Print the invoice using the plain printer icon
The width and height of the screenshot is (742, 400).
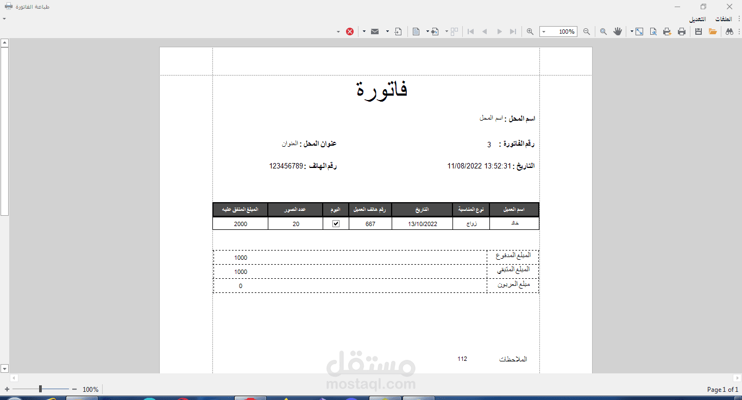pos(682,32)
